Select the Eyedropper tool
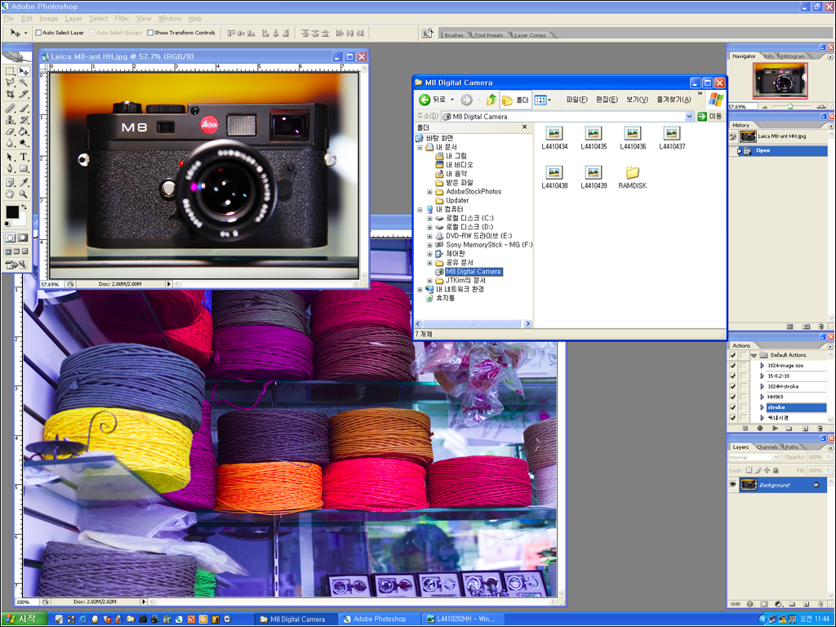Image resolution: width=836 pixels, height=627 pixels. point(24,182)
